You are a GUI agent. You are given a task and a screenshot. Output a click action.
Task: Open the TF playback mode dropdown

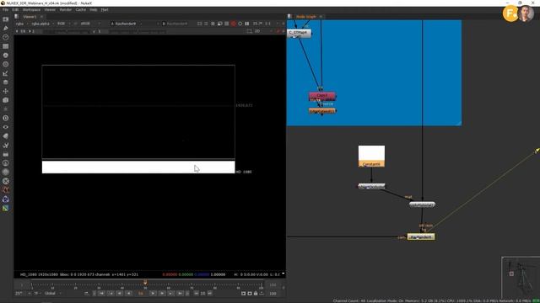pos(36,294)
